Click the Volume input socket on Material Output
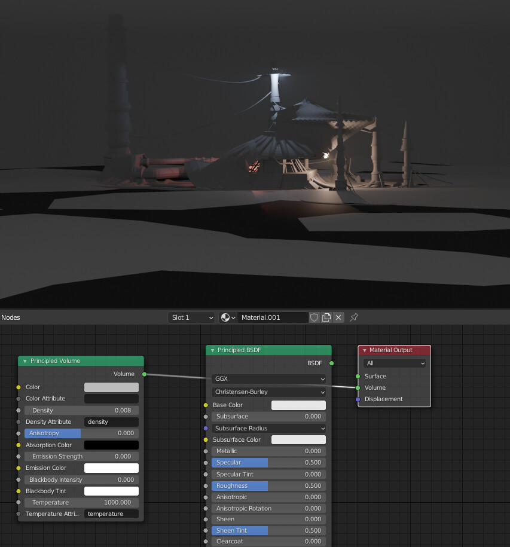The image size is (510, 547). pyautogui.click(x=358, y=388)
